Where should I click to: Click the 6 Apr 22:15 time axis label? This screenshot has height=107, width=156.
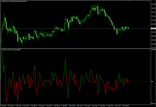click(x=26, y=105)
